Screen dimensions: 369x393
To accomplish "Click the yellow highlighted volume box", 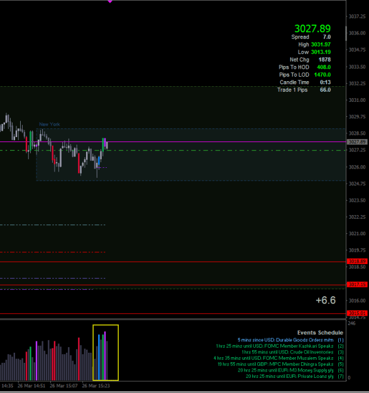I will pos(106,353).
